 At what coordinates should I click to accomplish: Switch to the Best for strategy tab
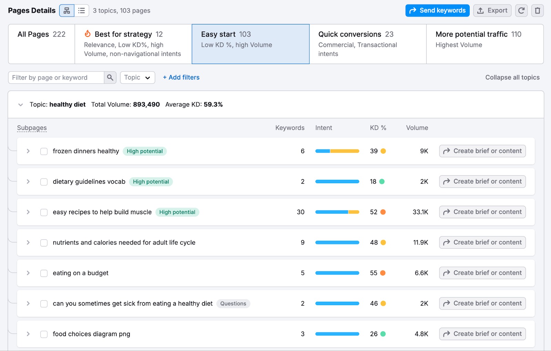(x=133, y=44)
